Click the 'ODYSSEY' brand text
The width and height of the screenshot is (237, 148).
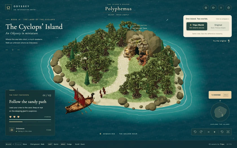click(21, 6)
